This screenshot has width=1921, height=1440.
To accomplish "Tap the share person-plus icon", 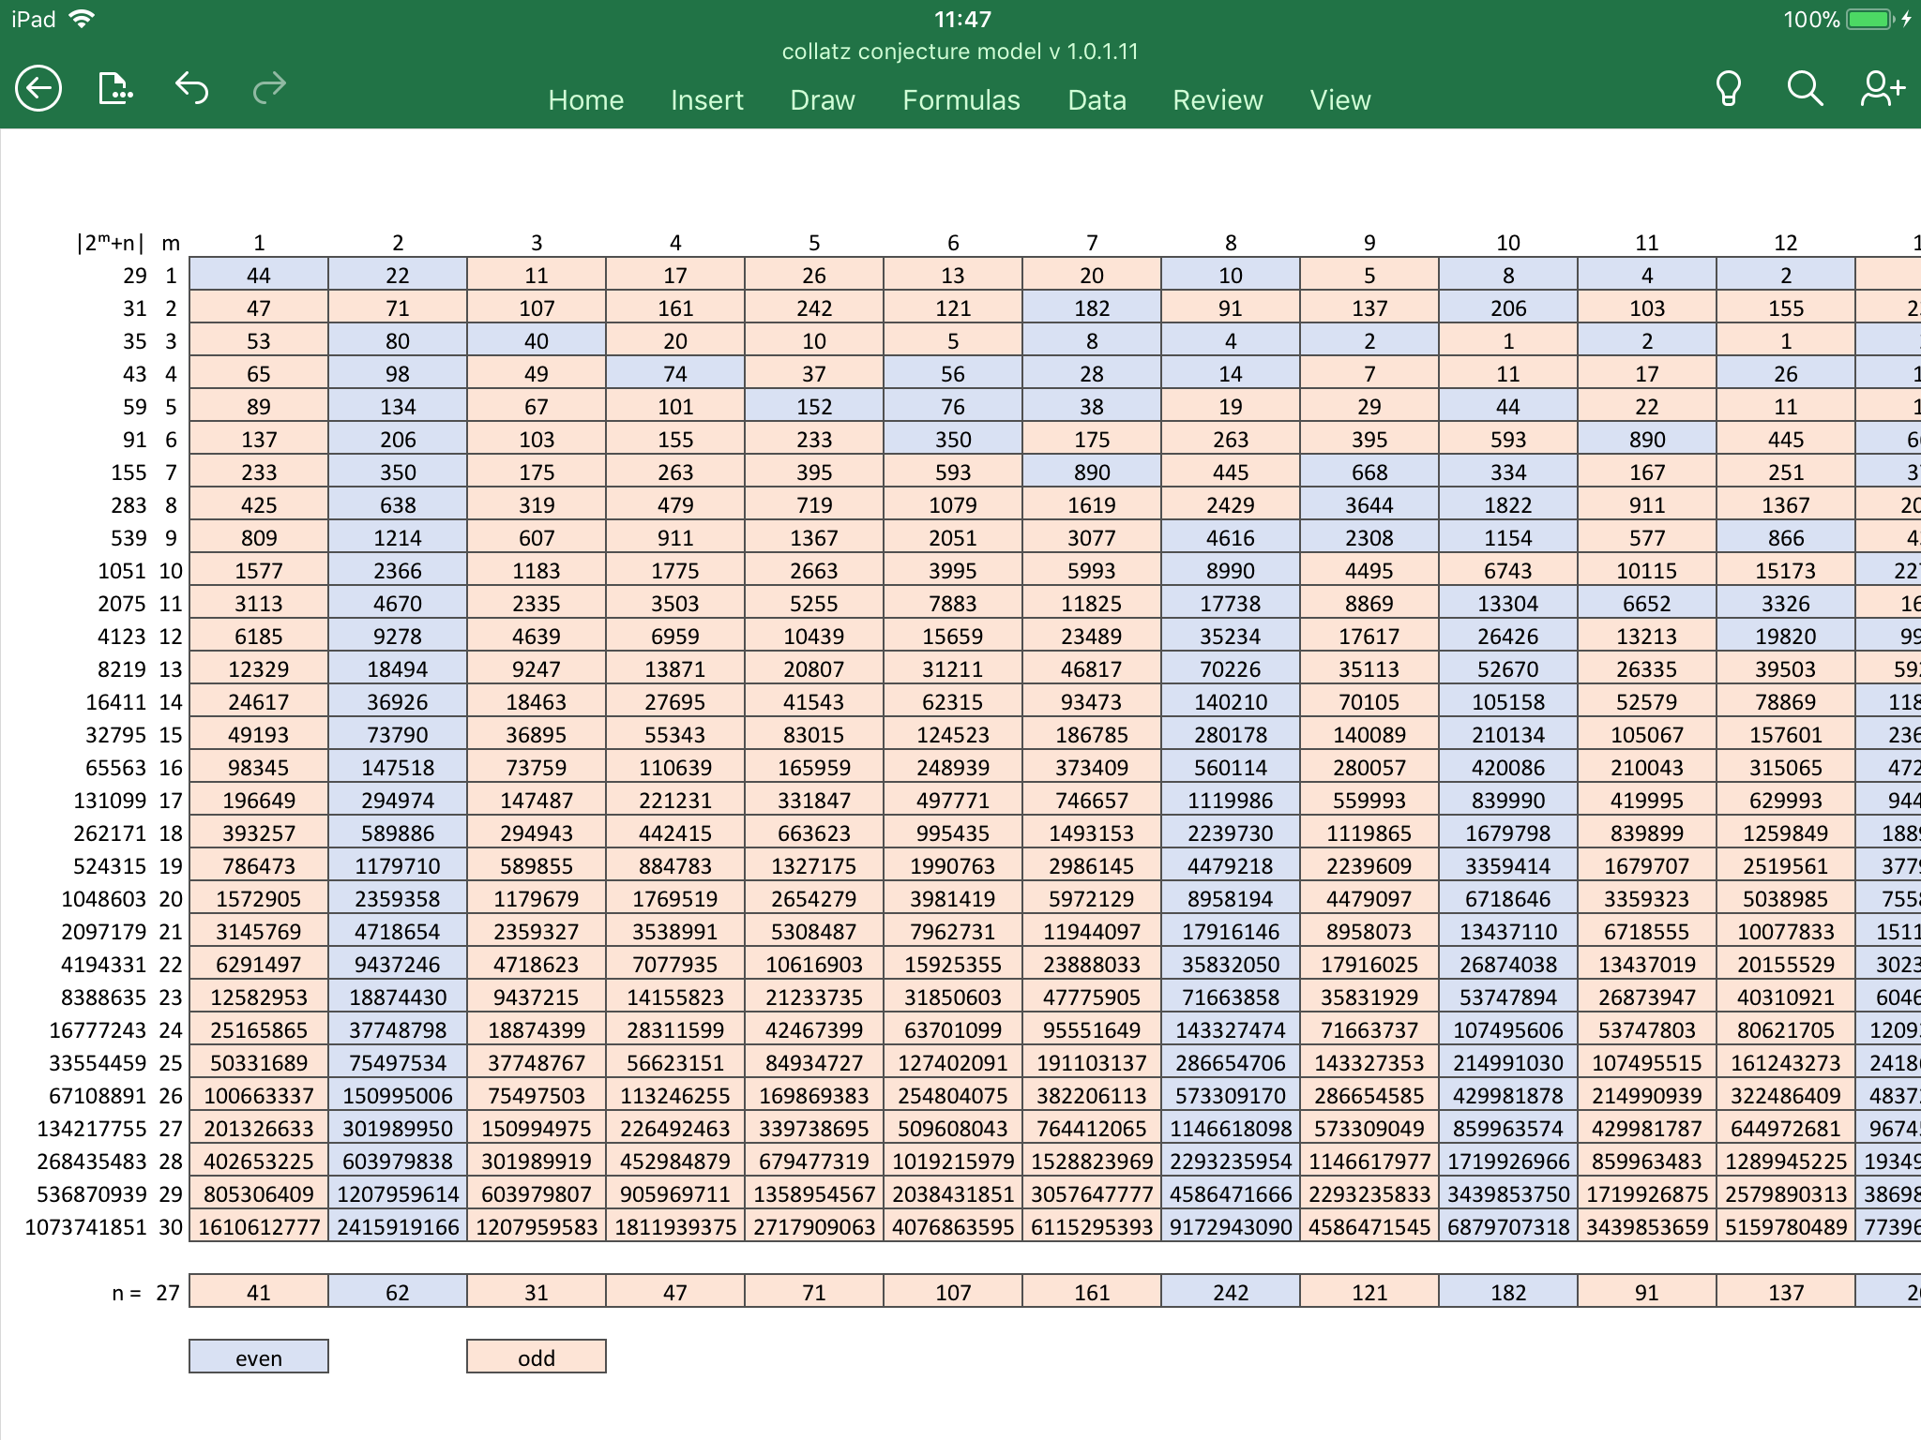I will pyautogui.click(x=1882, y=89).
